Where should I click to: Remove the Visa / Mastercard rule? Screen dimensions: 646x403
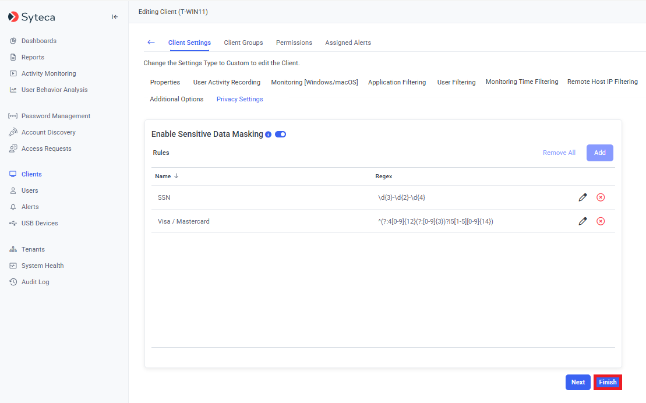coord(601,221)
